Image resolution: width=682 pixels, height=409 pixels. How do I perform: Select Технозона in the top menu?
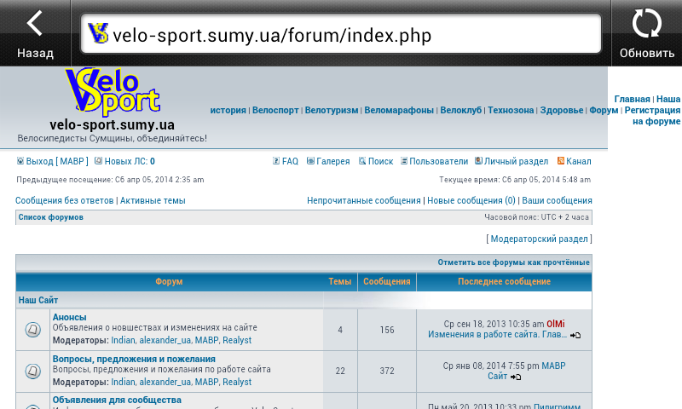511,110
